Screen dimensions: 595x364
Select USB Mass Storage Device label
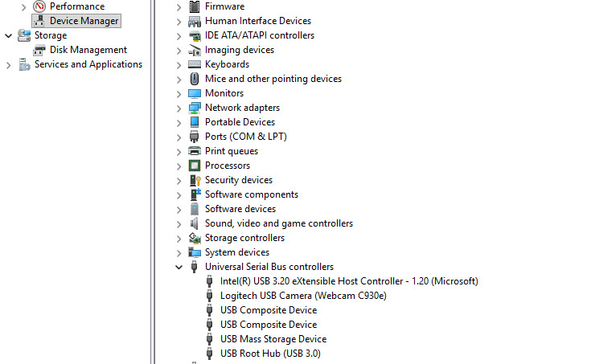[x=273, y=339]
